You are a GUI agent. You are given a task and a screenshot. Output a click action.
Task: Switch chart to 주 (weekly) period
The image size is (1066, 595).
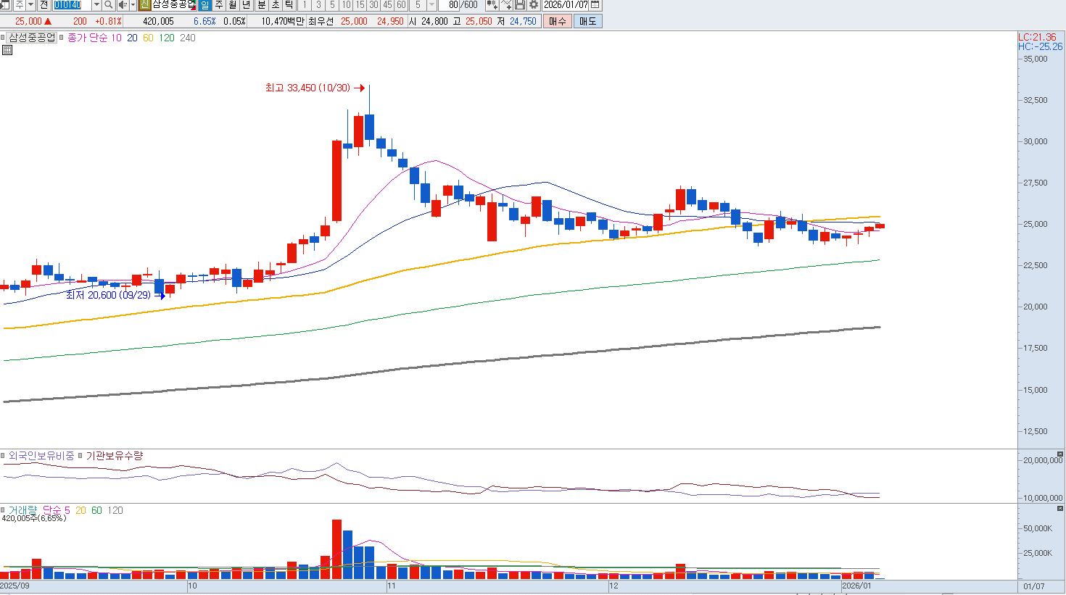218,5
